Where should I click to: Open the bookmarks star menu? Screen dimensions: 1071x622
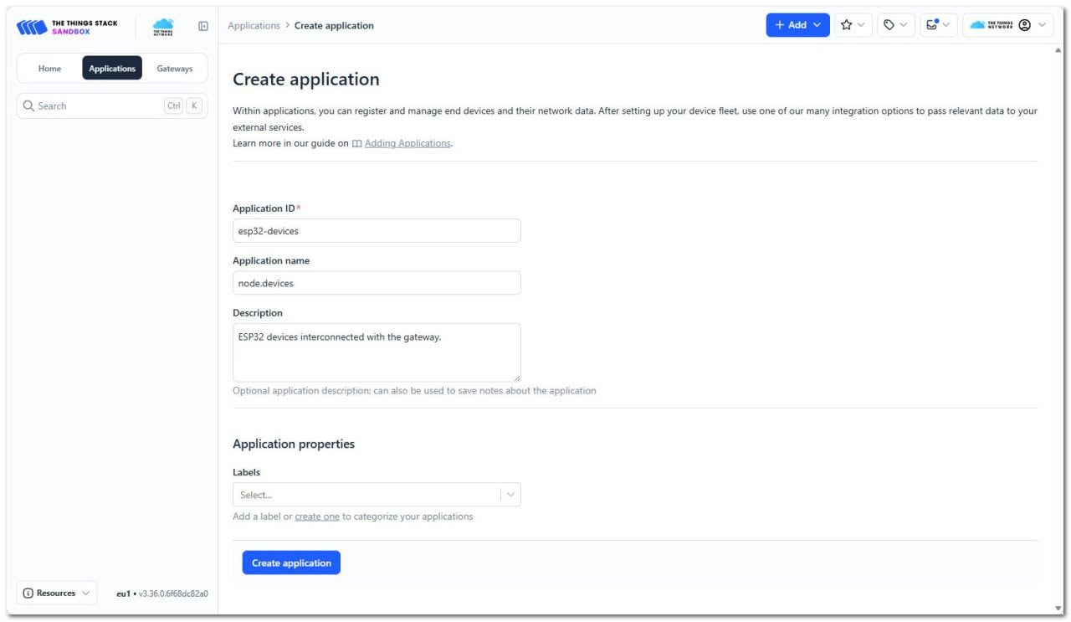(x=853, y=25)
